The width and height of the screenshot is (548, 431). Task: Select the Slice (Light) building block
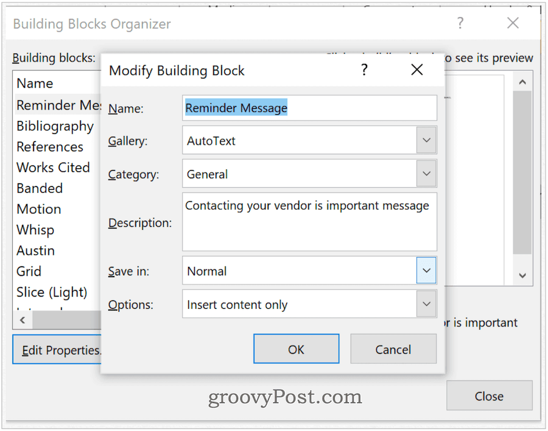click(52, 292)
